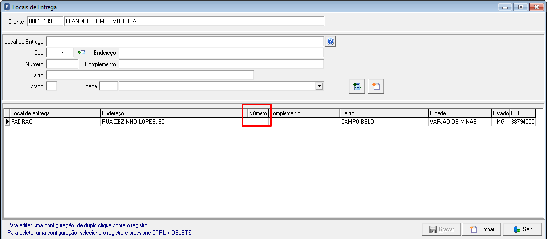The height and width of the screenshot is (239, 547).
Task: Click the app icon in the title bar
Action: tap(6, 7)
